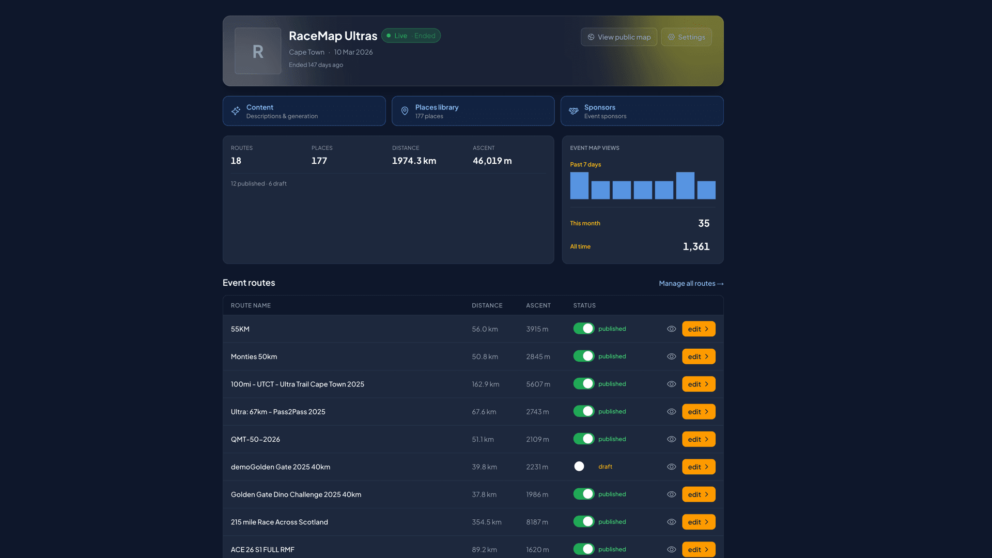Click the '12 published · 6 draft' summary text
This screenshot has height=558, width=992.
coord(258,184)
